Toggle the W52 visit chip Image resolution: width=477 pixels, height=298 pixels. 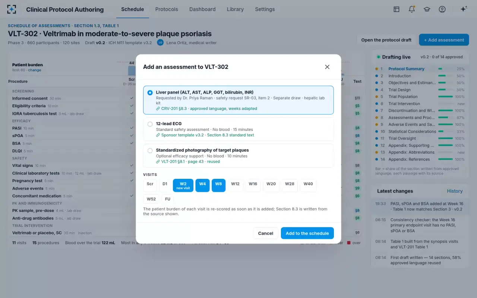click(151, 199)
